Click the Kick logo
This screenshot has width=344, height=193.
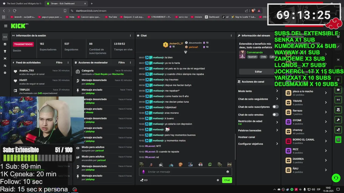point(19,26)
